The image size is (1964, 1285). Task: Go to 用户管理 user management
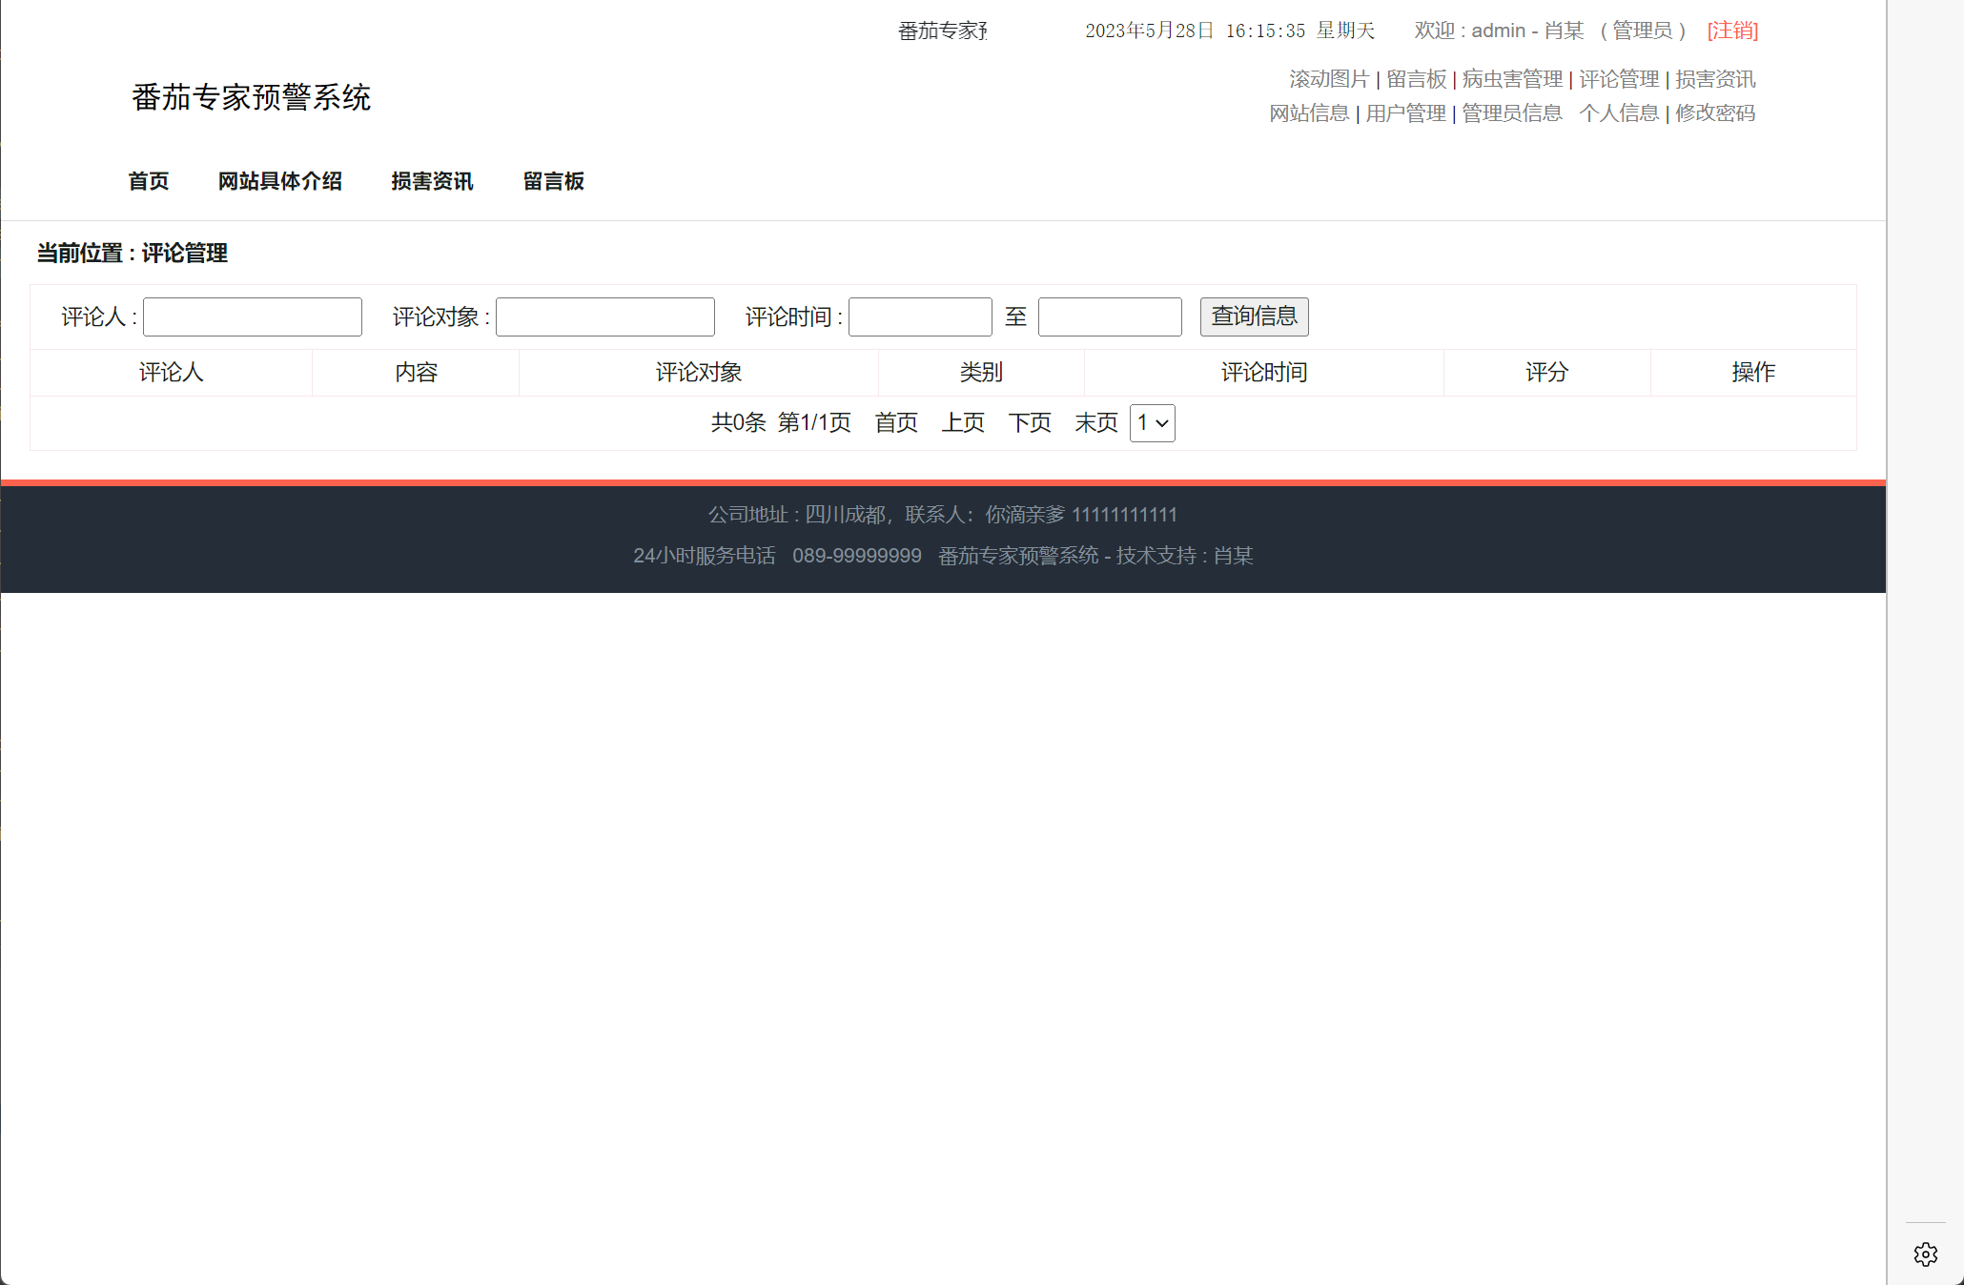pos(1404,112)
